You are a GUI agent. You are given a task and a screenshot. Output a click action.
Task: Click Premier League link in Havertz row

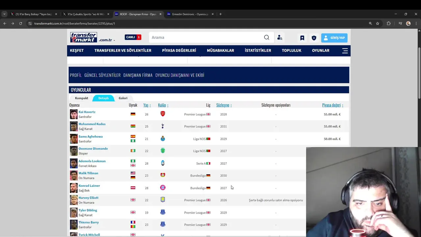click(195, 114)
